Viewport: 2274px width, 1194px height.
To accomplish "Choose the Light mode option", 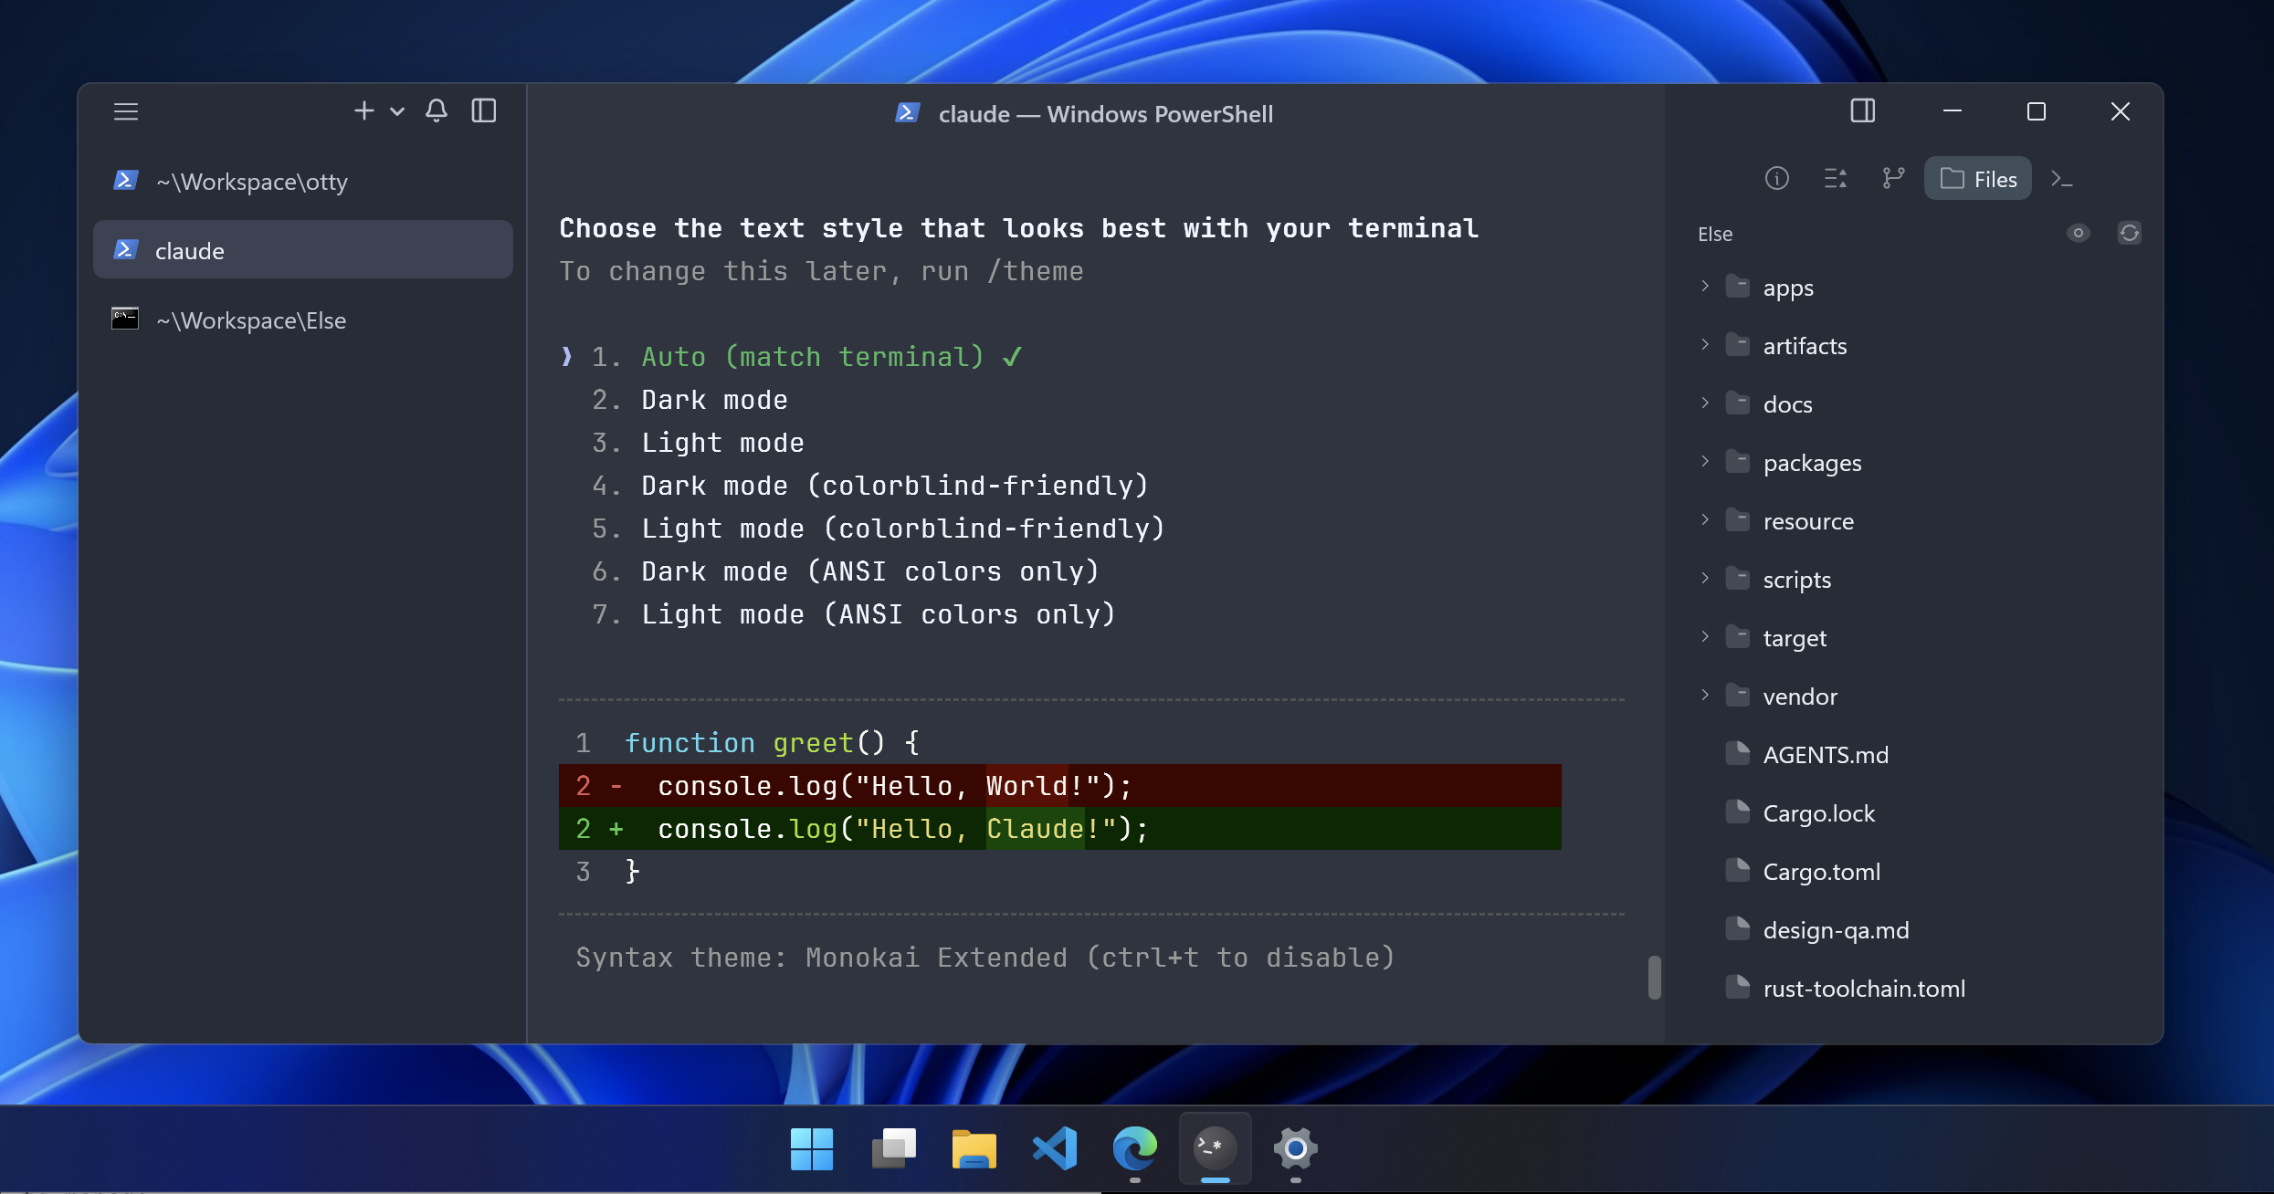I will [698, 443].
